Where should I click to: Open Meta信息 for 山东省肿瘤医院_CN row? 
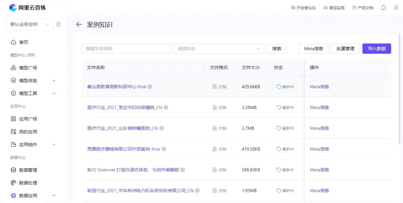[x=319, y=128]
